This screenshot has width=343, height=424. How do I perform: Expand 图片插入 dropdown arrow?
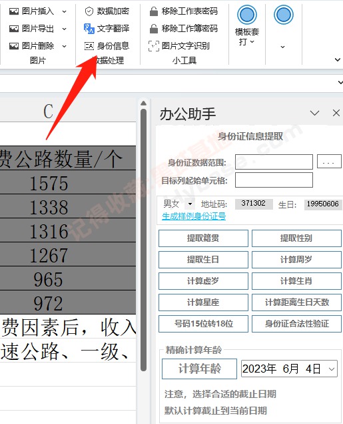pyautogui.click(x=64, y=11)
